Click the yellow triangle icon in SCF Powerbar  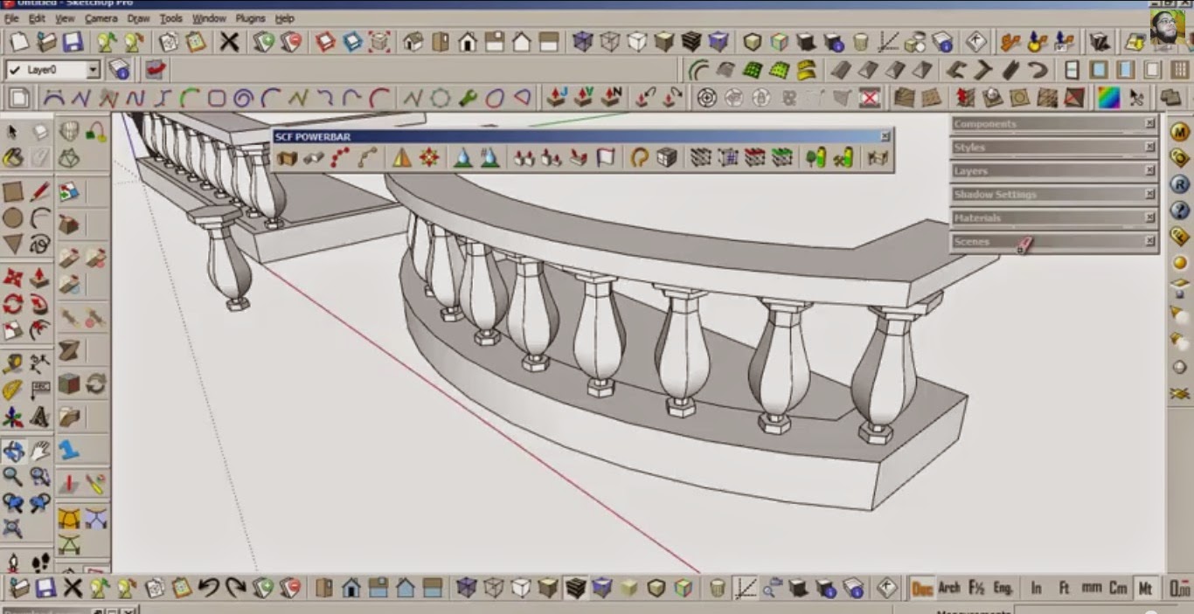click(401, 158)
